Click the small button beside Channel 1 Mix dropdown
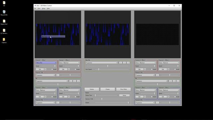 [x=58, y=75]
